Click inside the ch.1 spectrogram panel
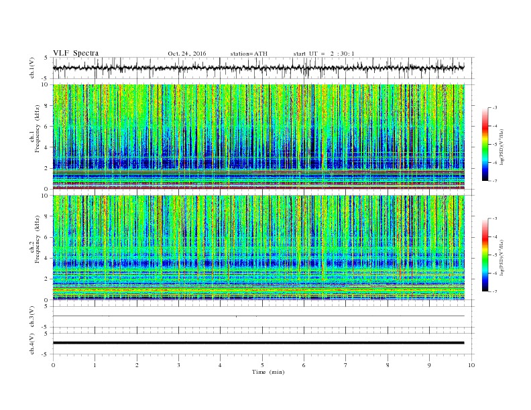531x410 pixels. (x=258, y=137)
